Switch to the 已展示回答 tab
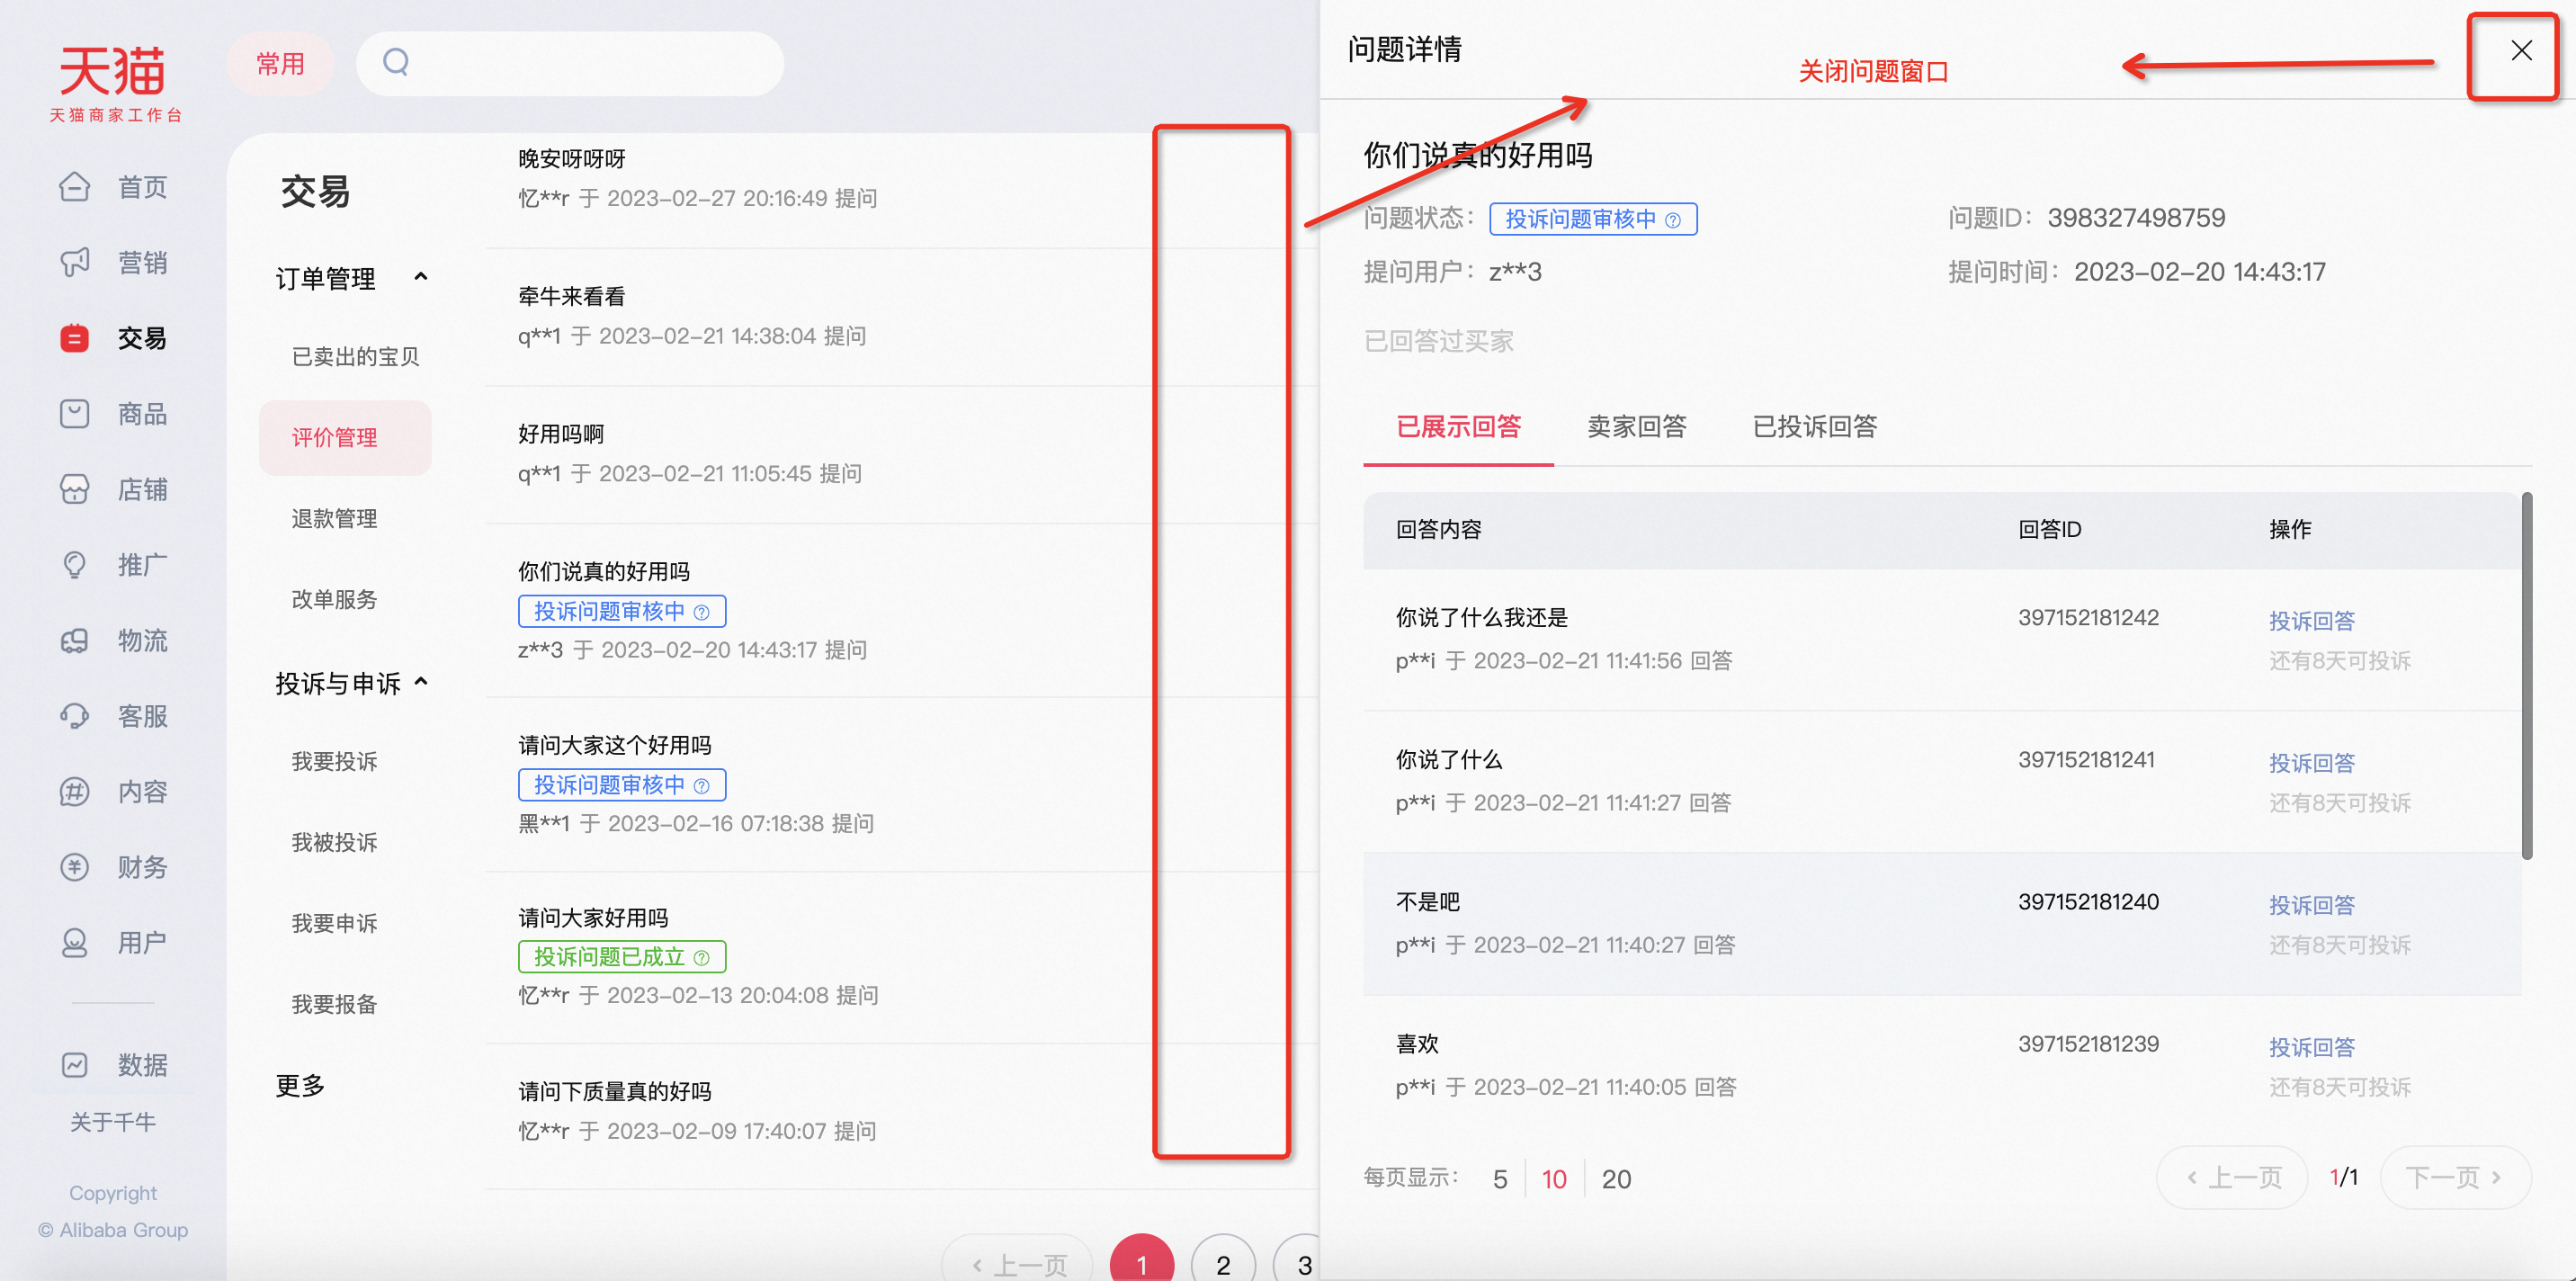This screenshot has height=1281, width=2576. (x=1458, y=427)
